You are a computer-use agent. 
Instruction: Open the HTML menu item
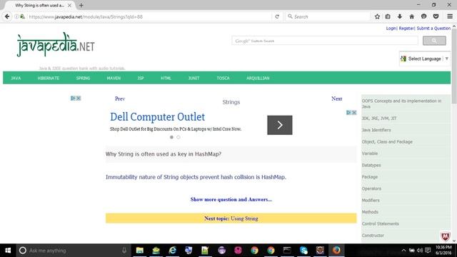[x=166, y=78]
